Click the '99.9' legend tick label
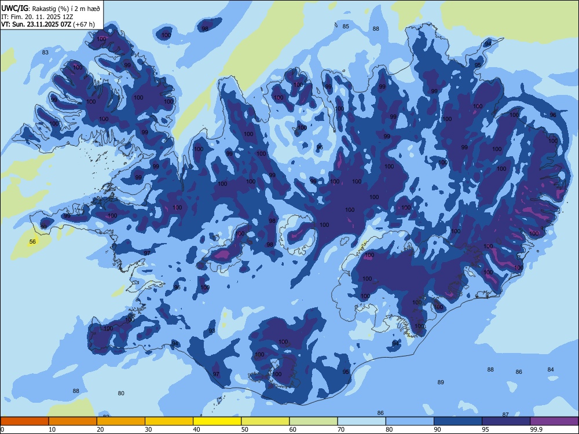This screenshot has height=434, width=579. pos(536,429)
